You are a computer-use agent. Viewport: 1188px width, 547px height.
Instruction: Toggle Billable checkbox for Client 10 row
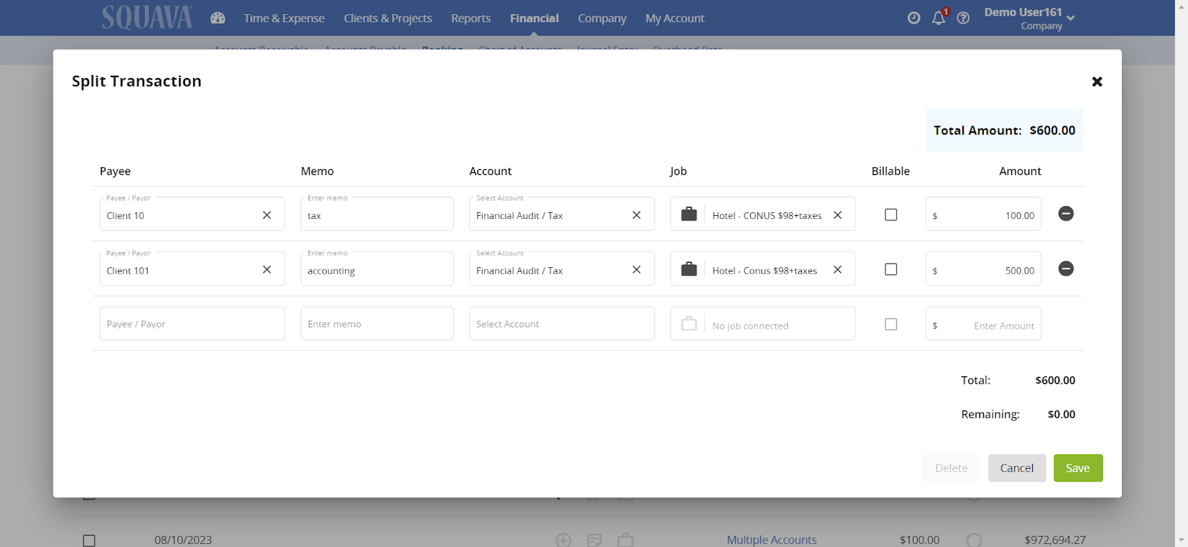tap(891, 214)
